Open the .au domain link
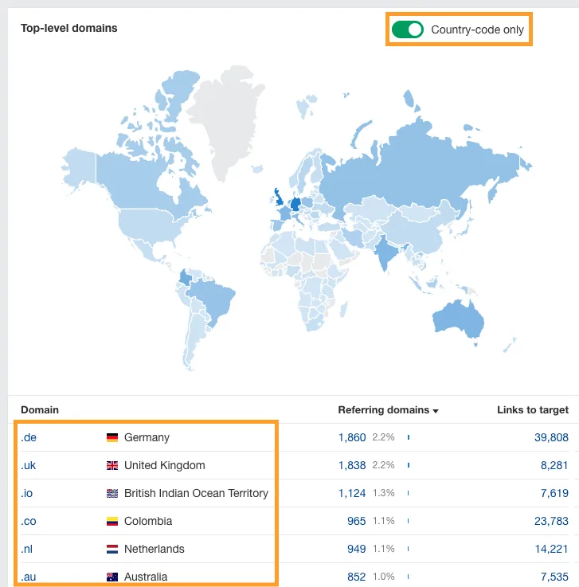The width and height of the screenshot is (579, 587). 29,577
